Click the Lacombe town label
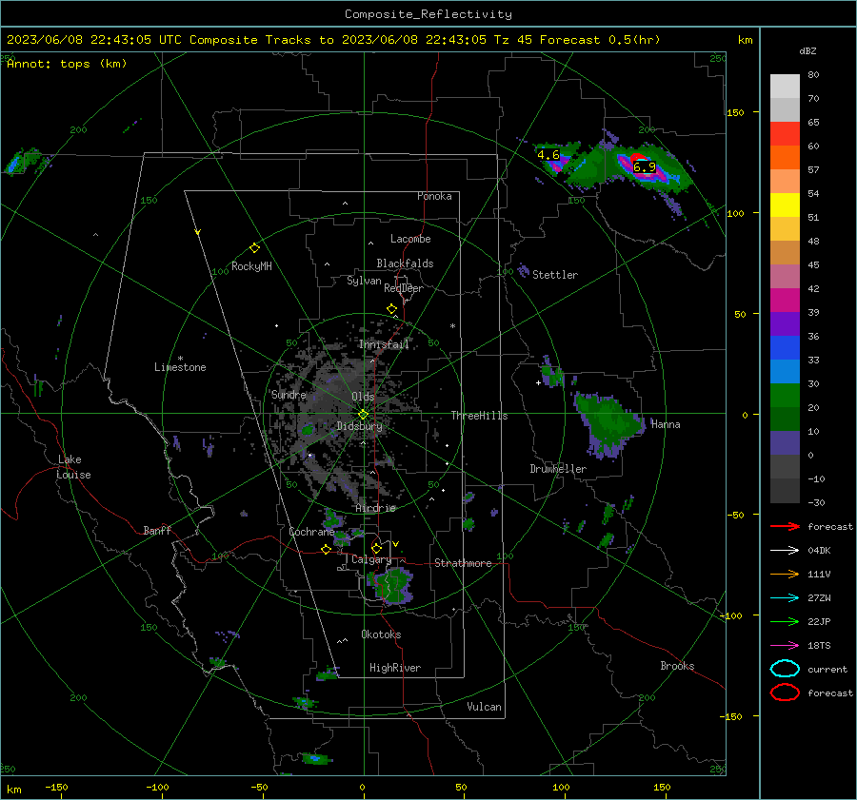This screenshot has width=857, height=800. 410,239
